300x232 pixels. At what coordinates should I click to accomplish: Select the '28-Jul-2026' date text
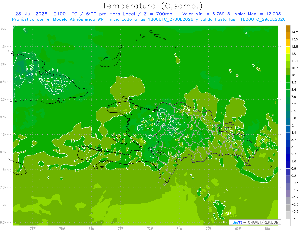31,14
